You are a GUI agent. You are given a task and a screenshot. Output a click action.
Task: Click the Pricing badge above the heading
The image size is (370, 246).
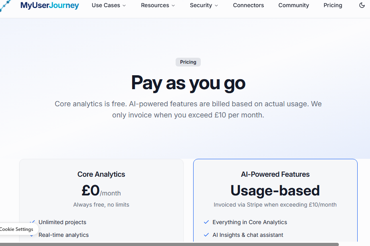pyautogui.click(x=188, y=62)
